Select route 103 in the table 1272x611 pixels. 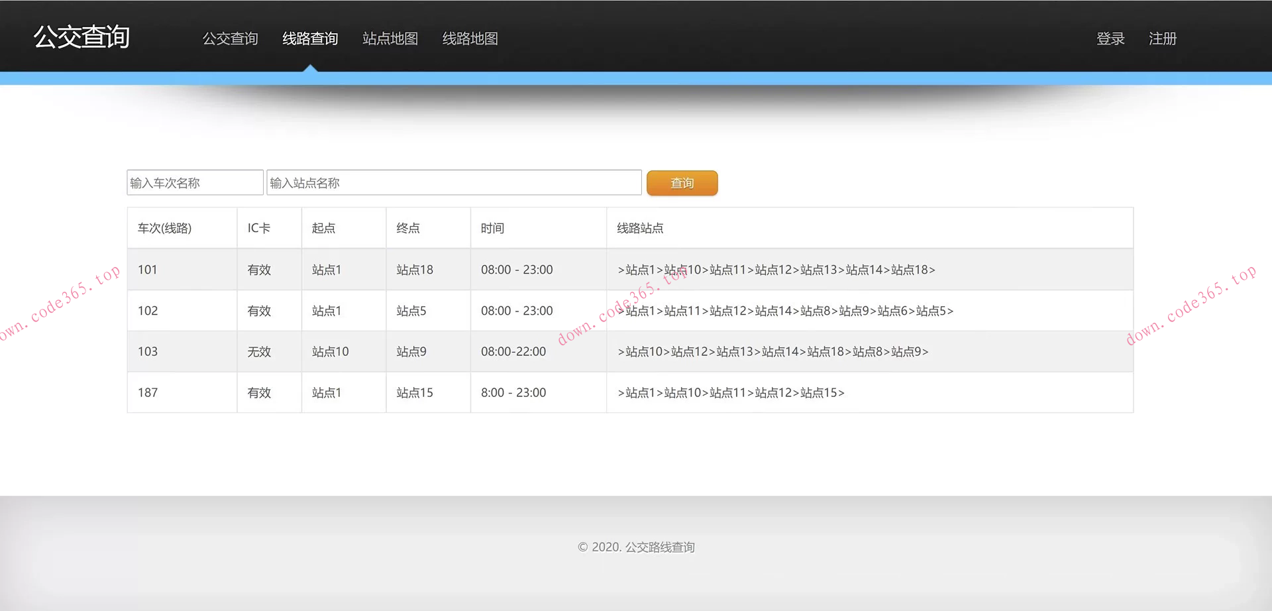[148, 352]
